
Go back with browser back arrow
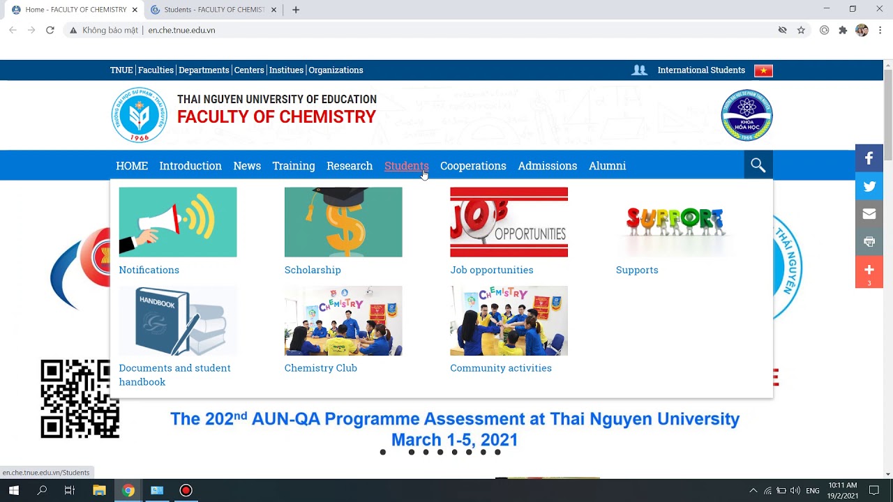point(13,30)
